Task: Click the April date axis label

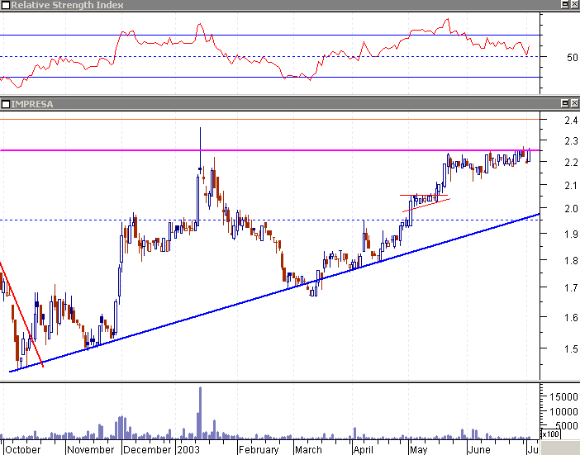Action: (x=364, y=449)
